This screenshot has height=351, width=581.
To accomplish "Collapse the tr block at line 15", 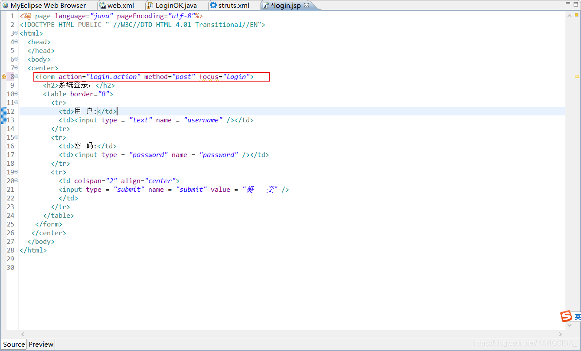I will pyautogui.click(x=16, y=137).
